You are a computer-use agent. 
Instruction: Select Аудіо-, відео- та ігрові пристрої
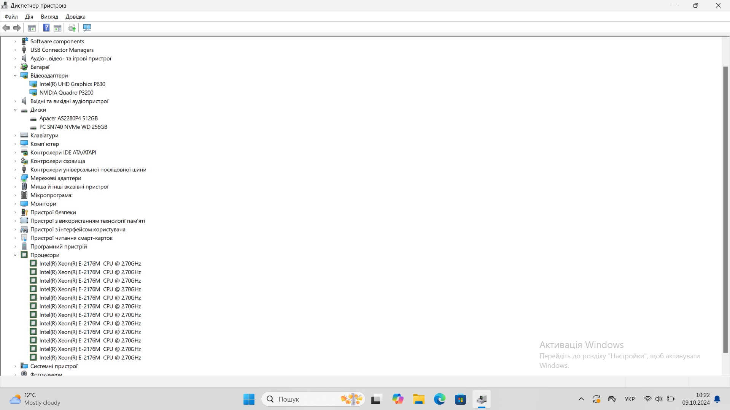(71, 59)
